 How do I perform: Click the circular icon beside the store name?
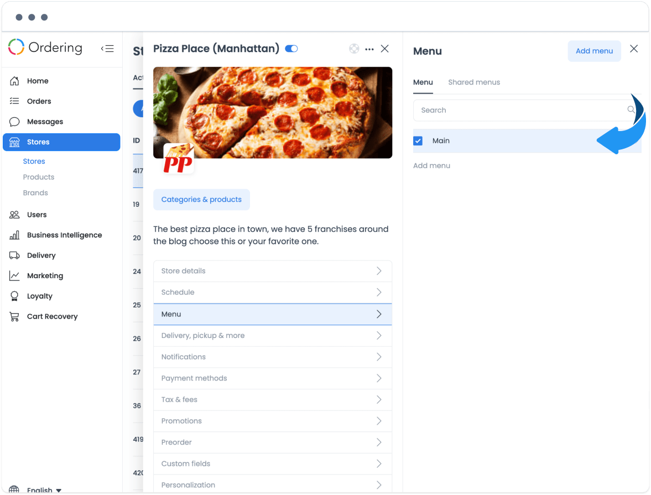[354, 49]
